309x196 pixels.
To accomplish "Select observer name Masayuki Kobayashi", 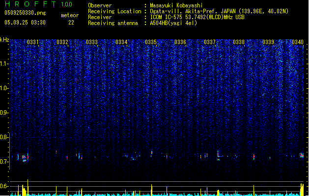I will click(x=176, y=5).
